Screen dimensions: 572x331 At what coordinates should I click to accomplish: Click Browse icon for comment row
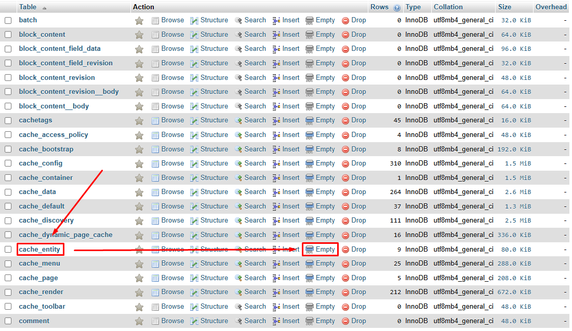click(155, 322)
